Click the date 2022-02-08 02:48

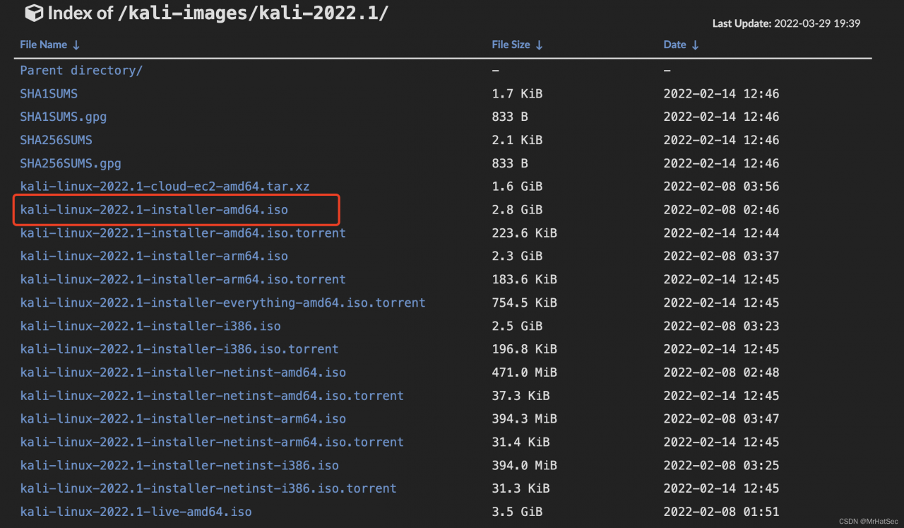pos(721,372)
